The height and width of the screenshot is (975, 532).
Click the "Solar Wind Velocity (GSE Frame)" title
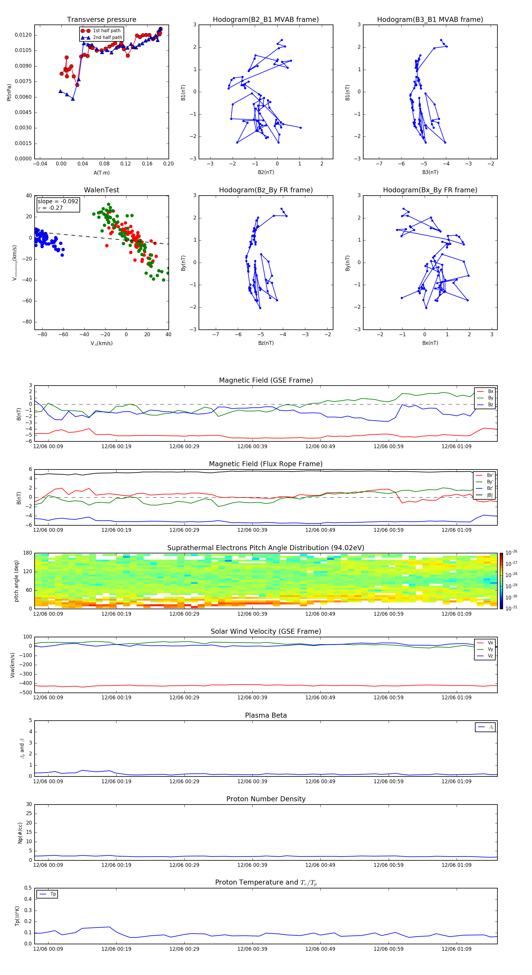[x=266, y=631]
